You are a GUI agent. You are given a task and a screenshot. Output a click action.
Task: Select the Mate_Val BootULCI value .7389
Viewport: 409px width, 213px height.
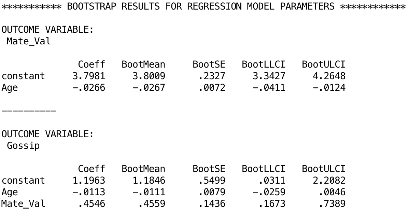pyautogui.click(x=332, y=204)
